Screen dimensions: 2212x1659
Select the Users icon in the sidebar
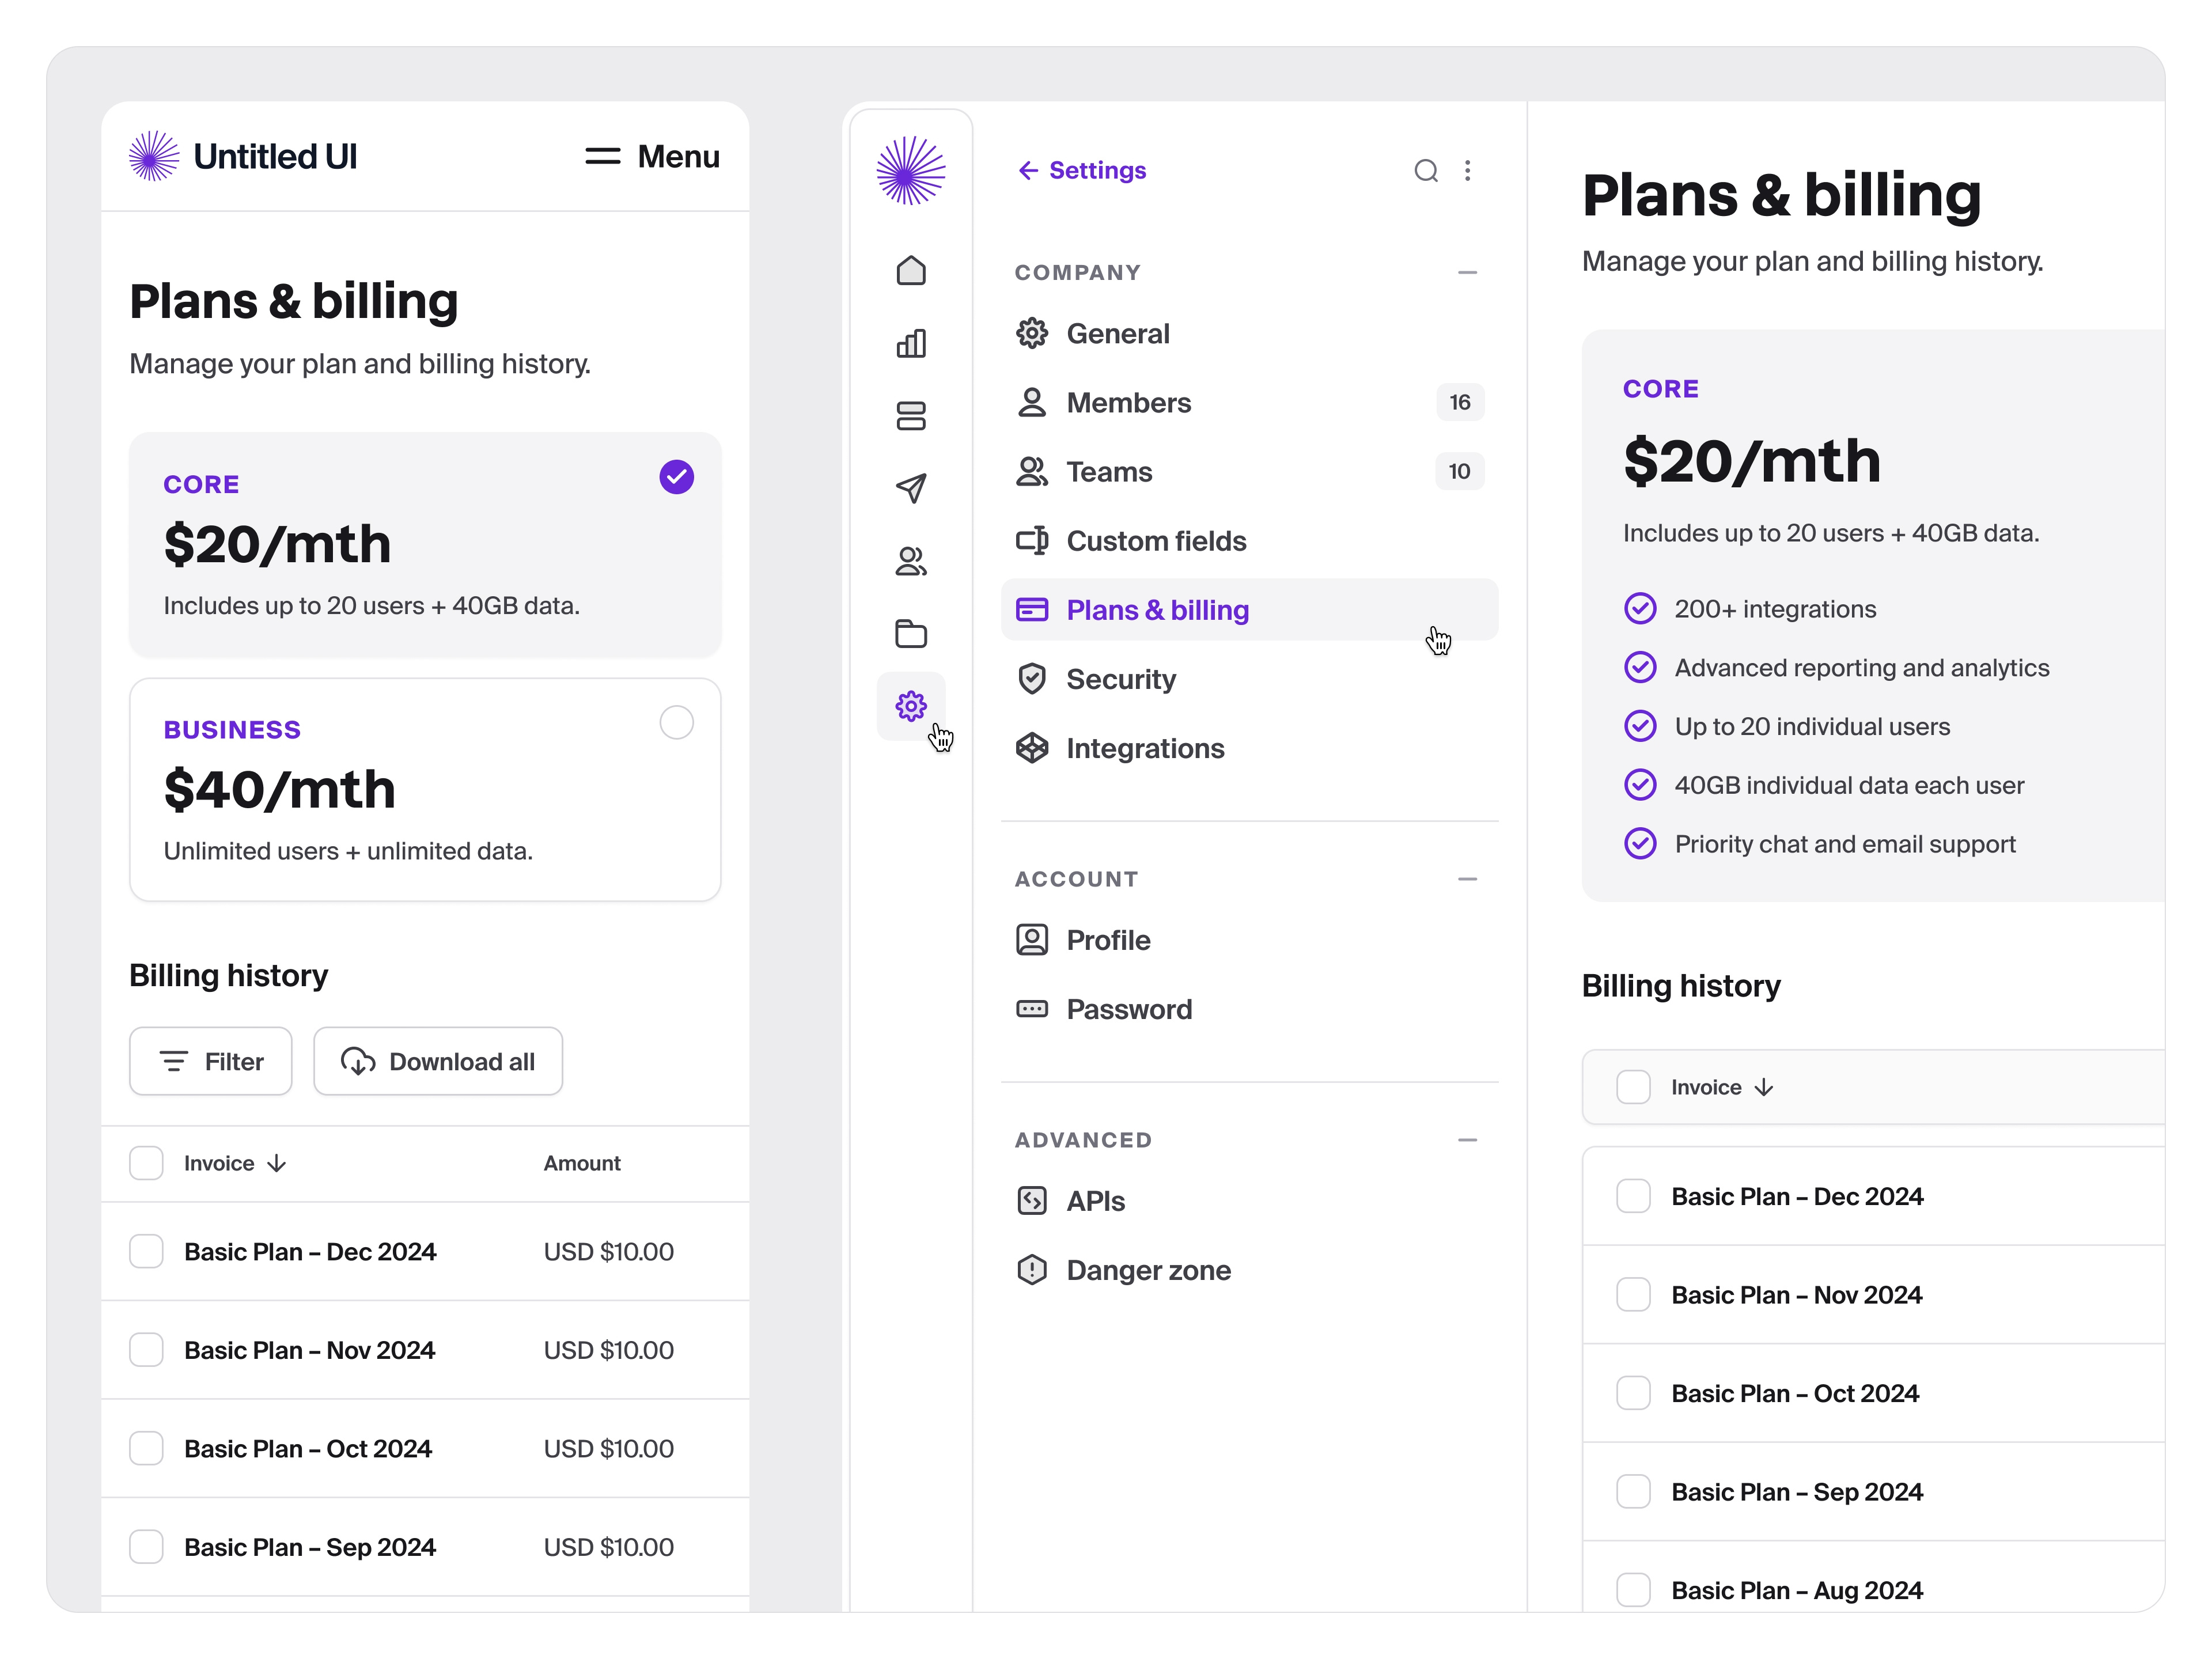(x=911, y=560)
